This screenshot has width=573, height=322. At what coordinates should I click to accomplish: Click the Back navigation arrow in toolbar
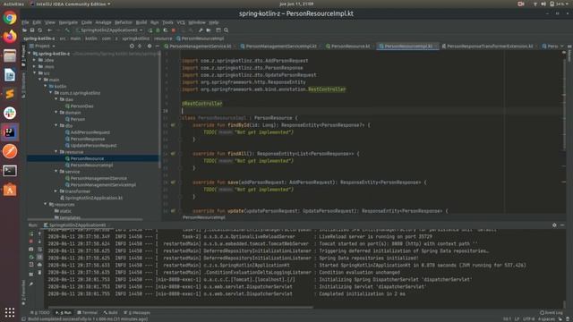49,30
